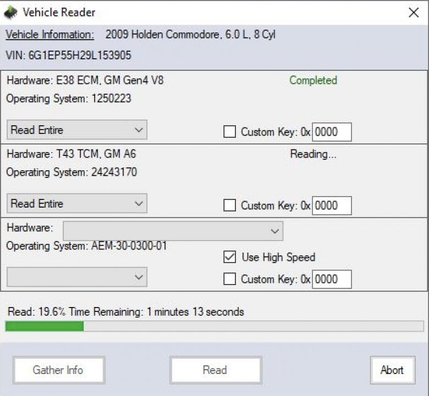Click the Reading... status text

point(313,154)
